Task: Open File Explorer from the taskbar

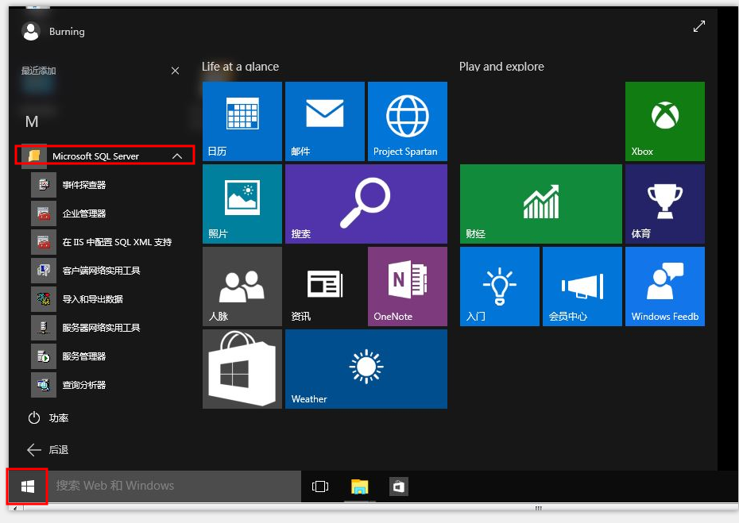Action: (x=360, y=486)
